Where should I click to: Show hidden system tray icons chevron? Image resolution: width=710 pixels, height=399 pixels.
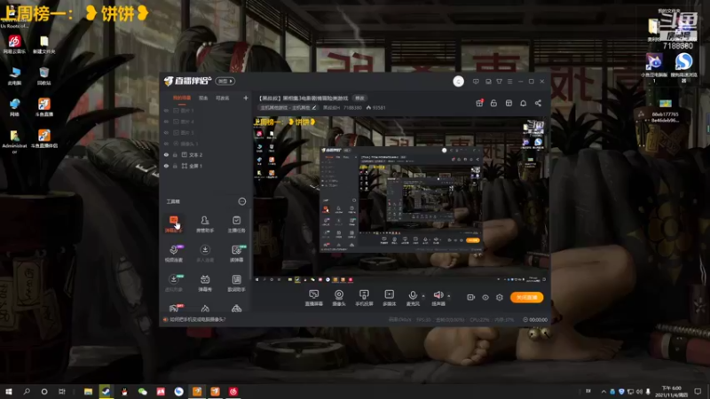[603, 391]
